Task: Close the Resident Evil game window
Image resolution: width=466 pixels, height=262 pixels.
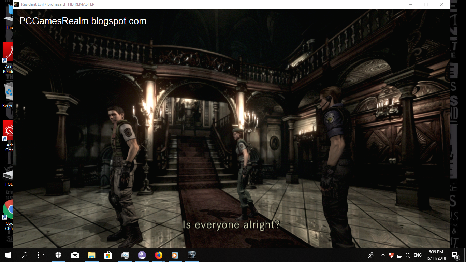Action: click(442, 4)
